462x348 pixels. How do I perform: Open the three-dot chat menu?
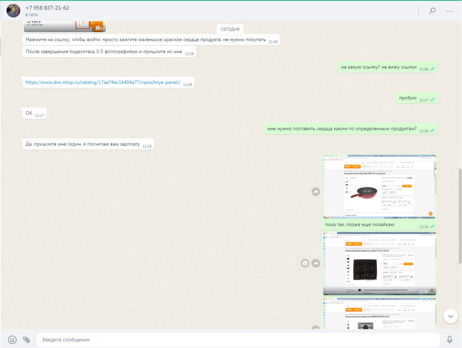[x=449, y=11]
